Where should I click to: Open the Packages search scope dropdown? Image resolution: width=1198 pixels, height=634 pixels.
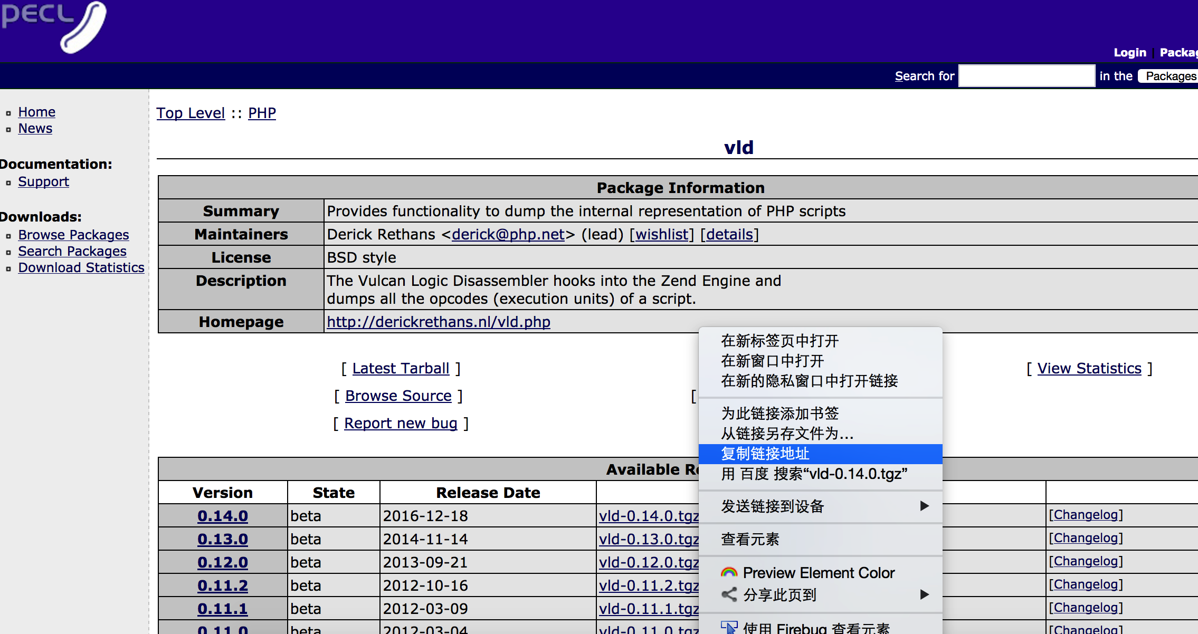click(x=1168, y=76)
